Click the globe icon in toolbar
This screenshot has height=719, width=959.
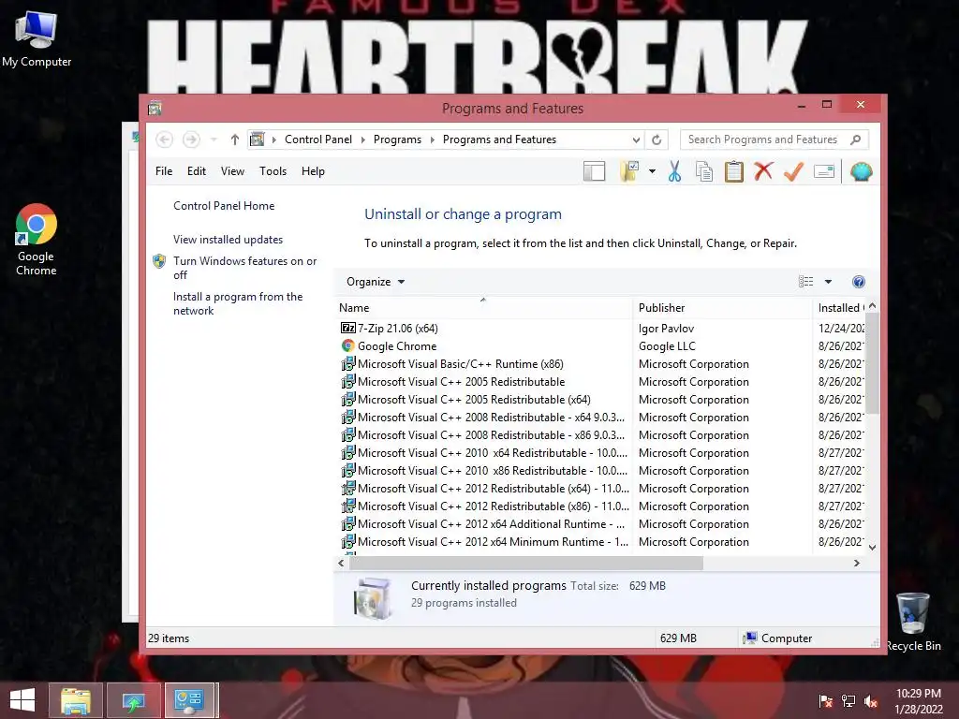(x=862, y=172)
